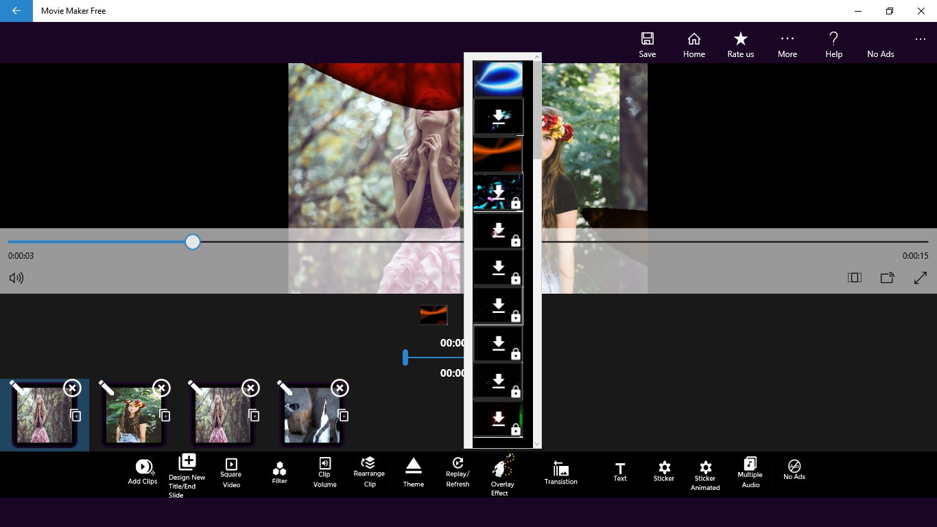Click the overlay list down arrow
Viewport: 937px width, 527px height.
tap(537, 445)
